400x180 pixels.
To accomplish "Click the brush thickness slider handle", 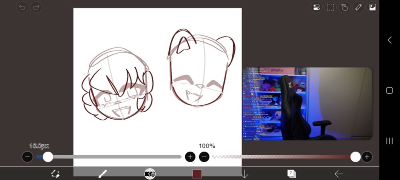I will point(48,157).
